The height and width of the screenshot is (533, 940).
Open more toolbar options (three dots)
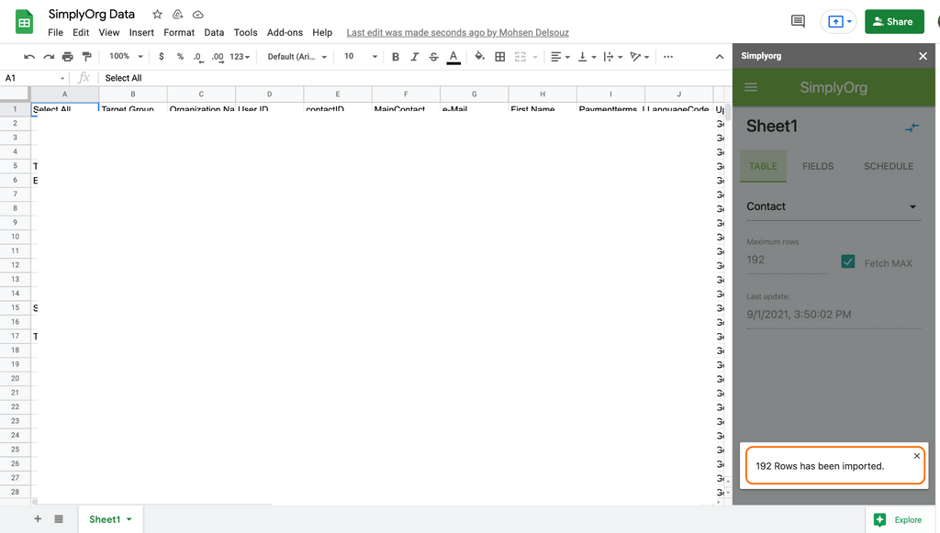[668, 56]
